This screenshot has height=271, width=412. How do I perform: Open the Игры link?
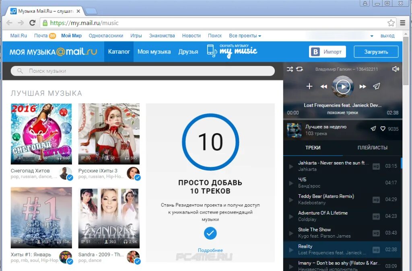[x=136, y=36]
